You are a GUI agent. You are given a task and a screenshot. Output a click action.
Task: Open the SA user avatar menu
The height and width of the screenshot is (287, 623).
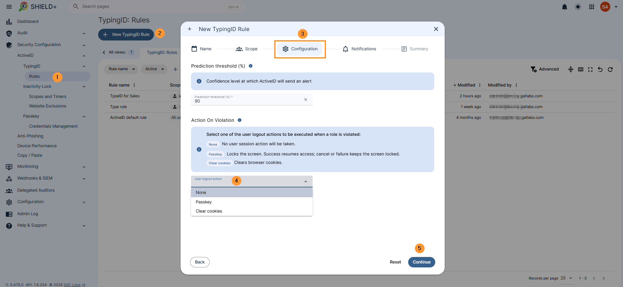click(x=605, y=7)
